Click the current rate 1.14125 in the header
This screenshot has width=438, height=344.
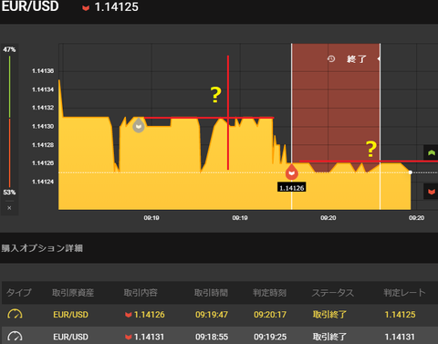point(117,7)
